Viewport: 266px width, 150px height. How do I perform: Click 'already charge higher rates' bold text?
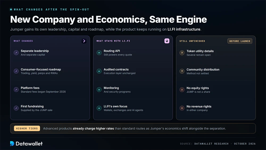point(93,129)
